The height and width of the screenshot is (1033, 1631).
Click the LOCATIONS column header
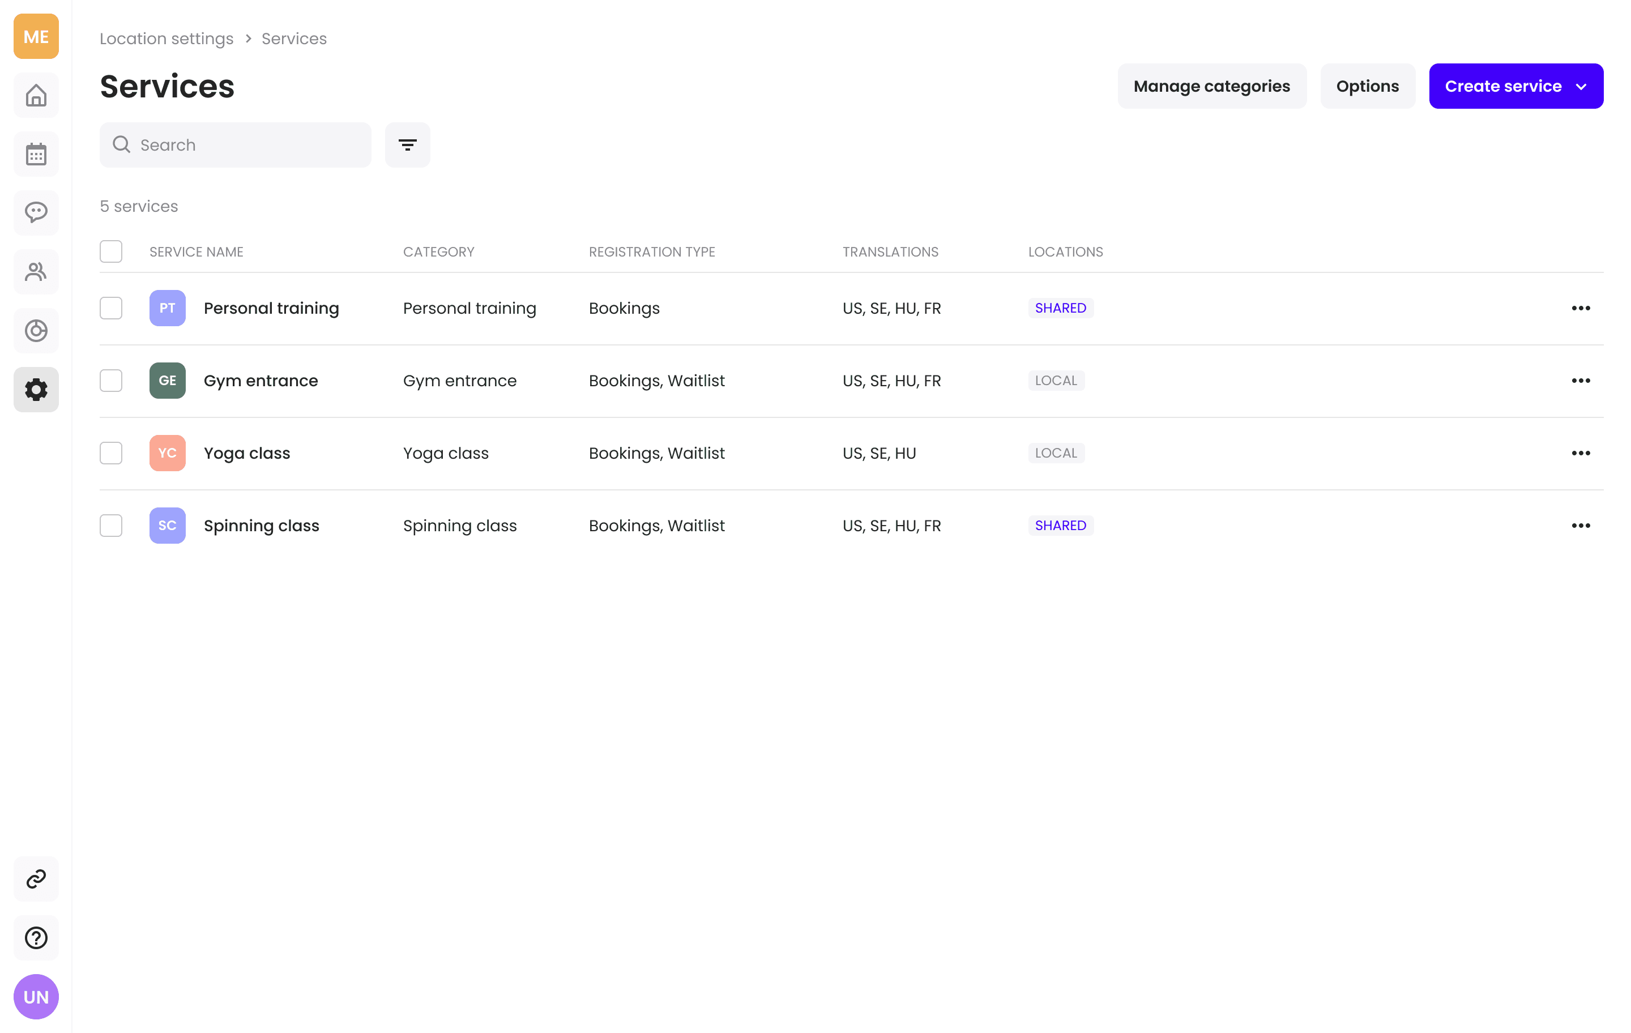coord(1065,252)
